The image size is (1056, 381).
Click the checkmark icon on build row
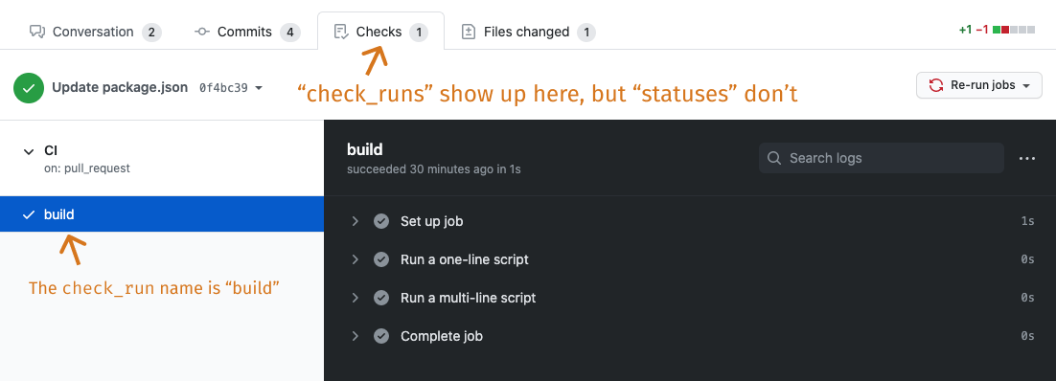pyautogui.click(x=29, y=214)
